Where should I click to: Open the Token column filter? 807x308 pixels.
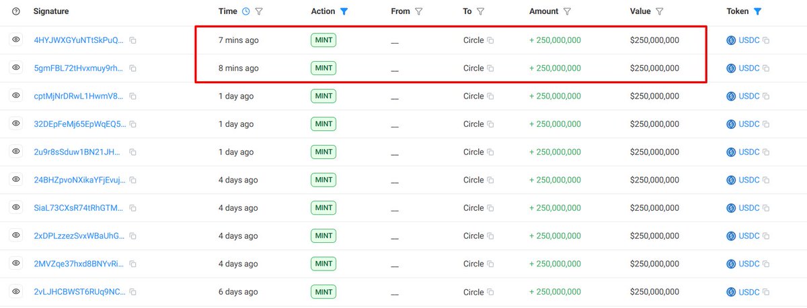[758, 11]
